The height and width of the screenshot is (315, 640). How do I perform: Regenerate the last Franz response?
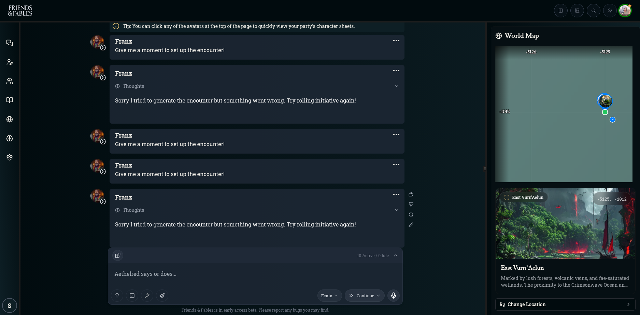click(411, 215)
